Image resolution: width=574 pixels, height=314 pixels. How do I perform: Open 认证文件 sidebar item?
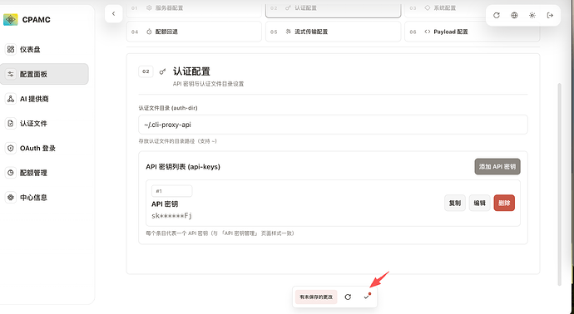44,123
